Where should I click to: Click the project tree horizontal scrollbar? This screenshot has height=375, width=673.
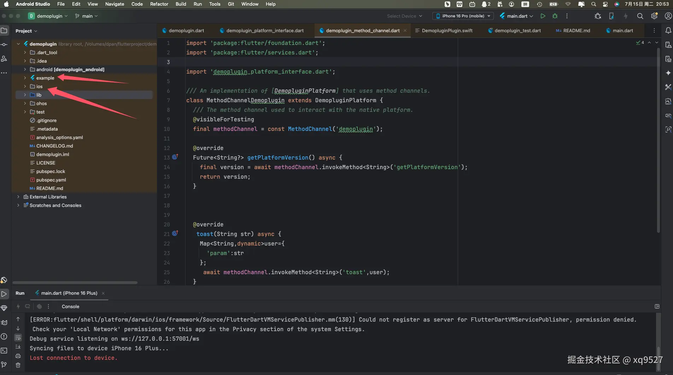point(75,283)
